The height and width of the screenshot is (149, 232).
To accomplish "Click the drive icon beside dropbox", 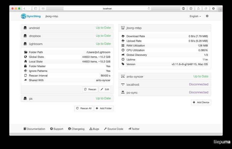I will point(25,36).
